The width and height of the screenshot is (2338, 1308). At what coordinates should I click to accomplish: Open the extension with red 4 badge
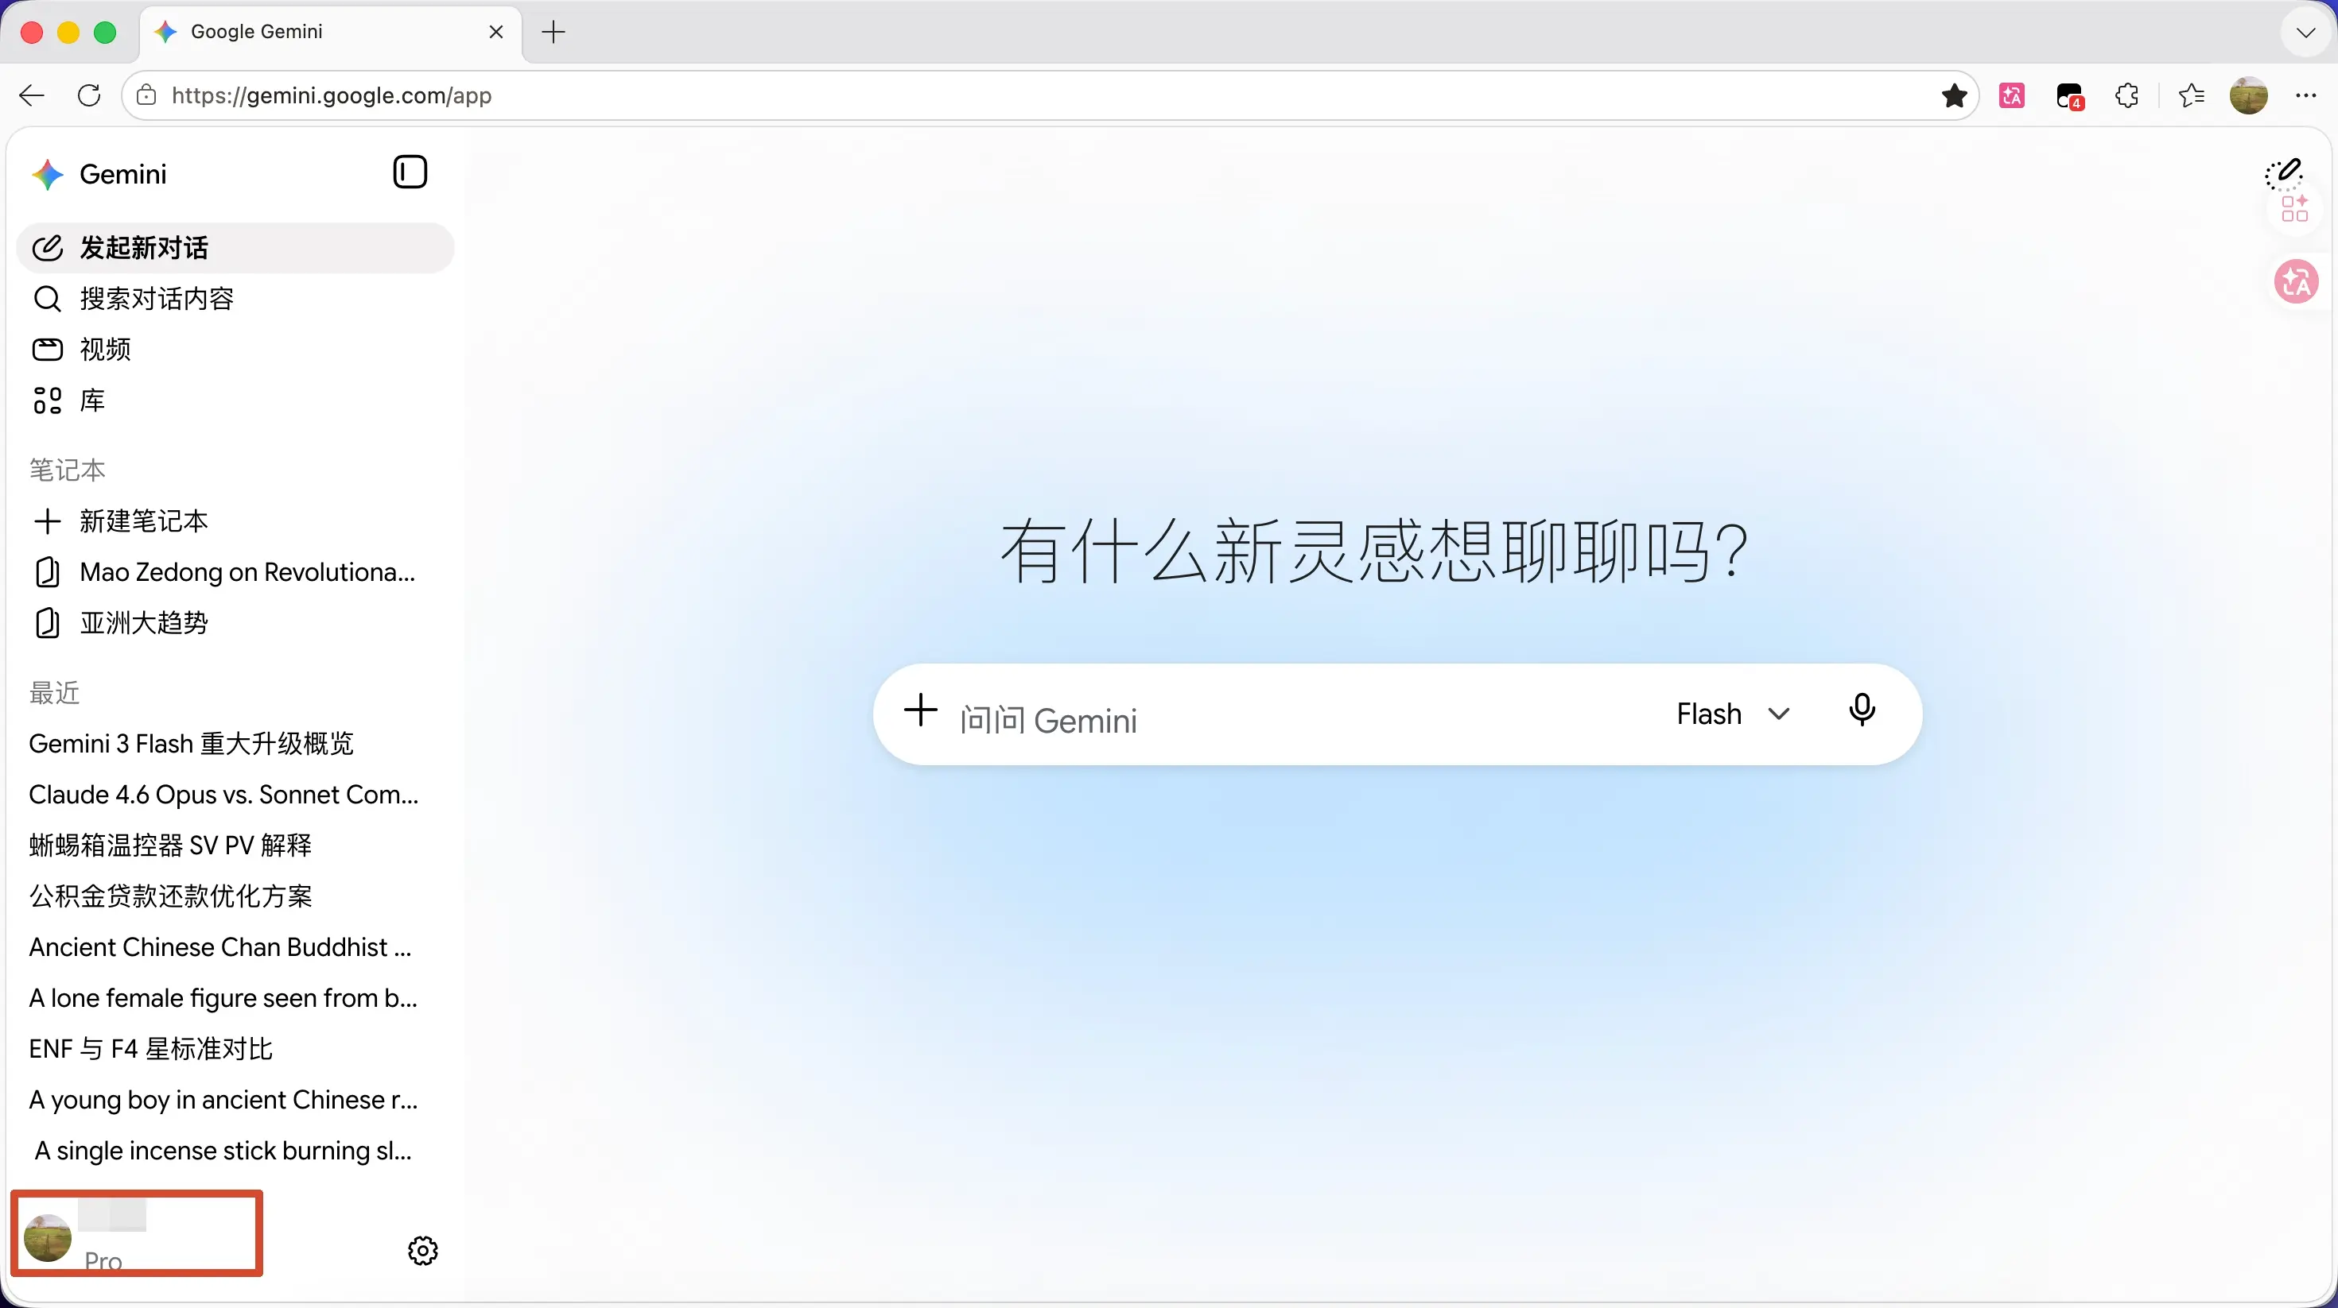tap(2069, 96)
